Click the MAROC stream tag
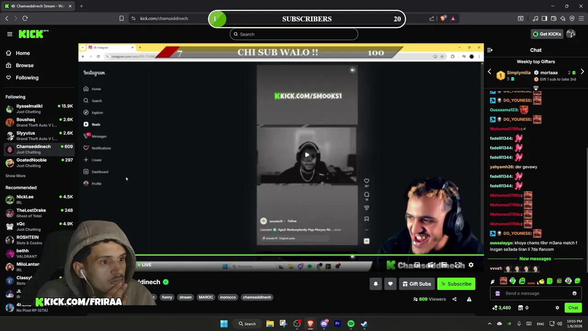The image size is (588, 331). pyautogui.click(x=206, y=297)
